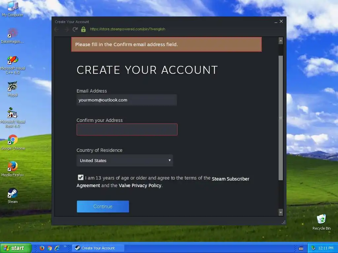The image size is (338, 253).
Task: Select the Recycle Bin desktop icon
Action: point(321,222)
